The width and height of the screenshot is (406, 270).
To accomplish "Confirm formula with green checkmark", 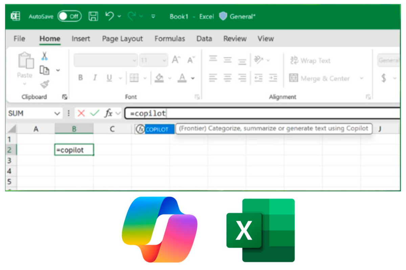I will pyautogui.click(x=94, y=114).
